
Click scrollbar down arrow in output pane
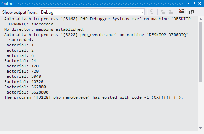coord(200,128)
